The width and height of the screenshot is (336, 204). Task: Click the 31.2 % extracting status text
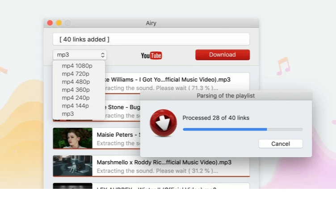click(x=157, y=171)
